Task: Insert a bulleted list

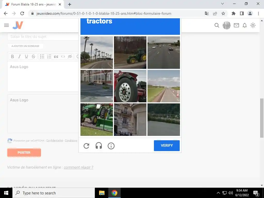Action: [42, 56]
